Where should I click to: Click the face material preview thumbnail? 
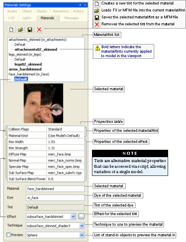[44, 103]
